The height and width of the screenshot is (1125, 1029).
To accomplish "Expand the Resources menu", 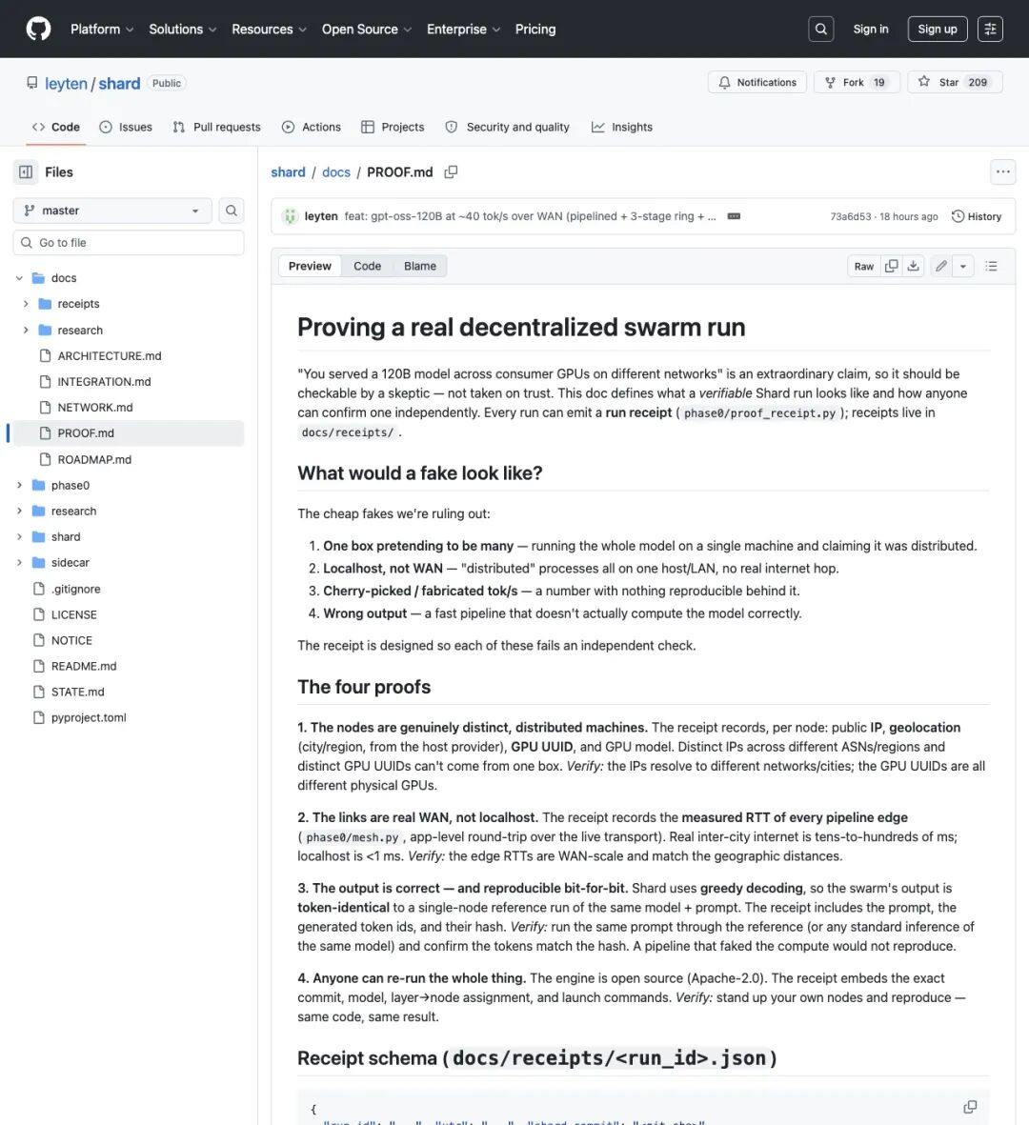I will coord(269,30).
